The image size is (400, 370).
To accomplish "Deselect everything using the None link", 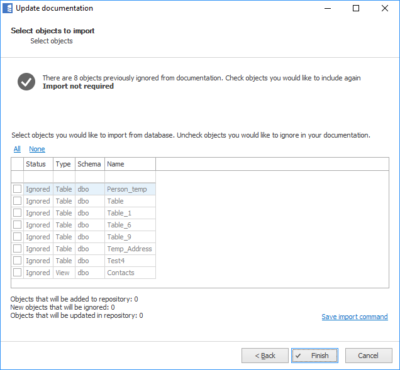I will tap(37, 149).
